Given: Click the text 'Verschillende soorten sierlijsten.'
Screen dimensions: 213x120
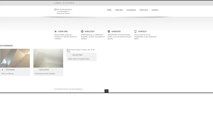Looking at the screenshot, I should coord(45,74).
